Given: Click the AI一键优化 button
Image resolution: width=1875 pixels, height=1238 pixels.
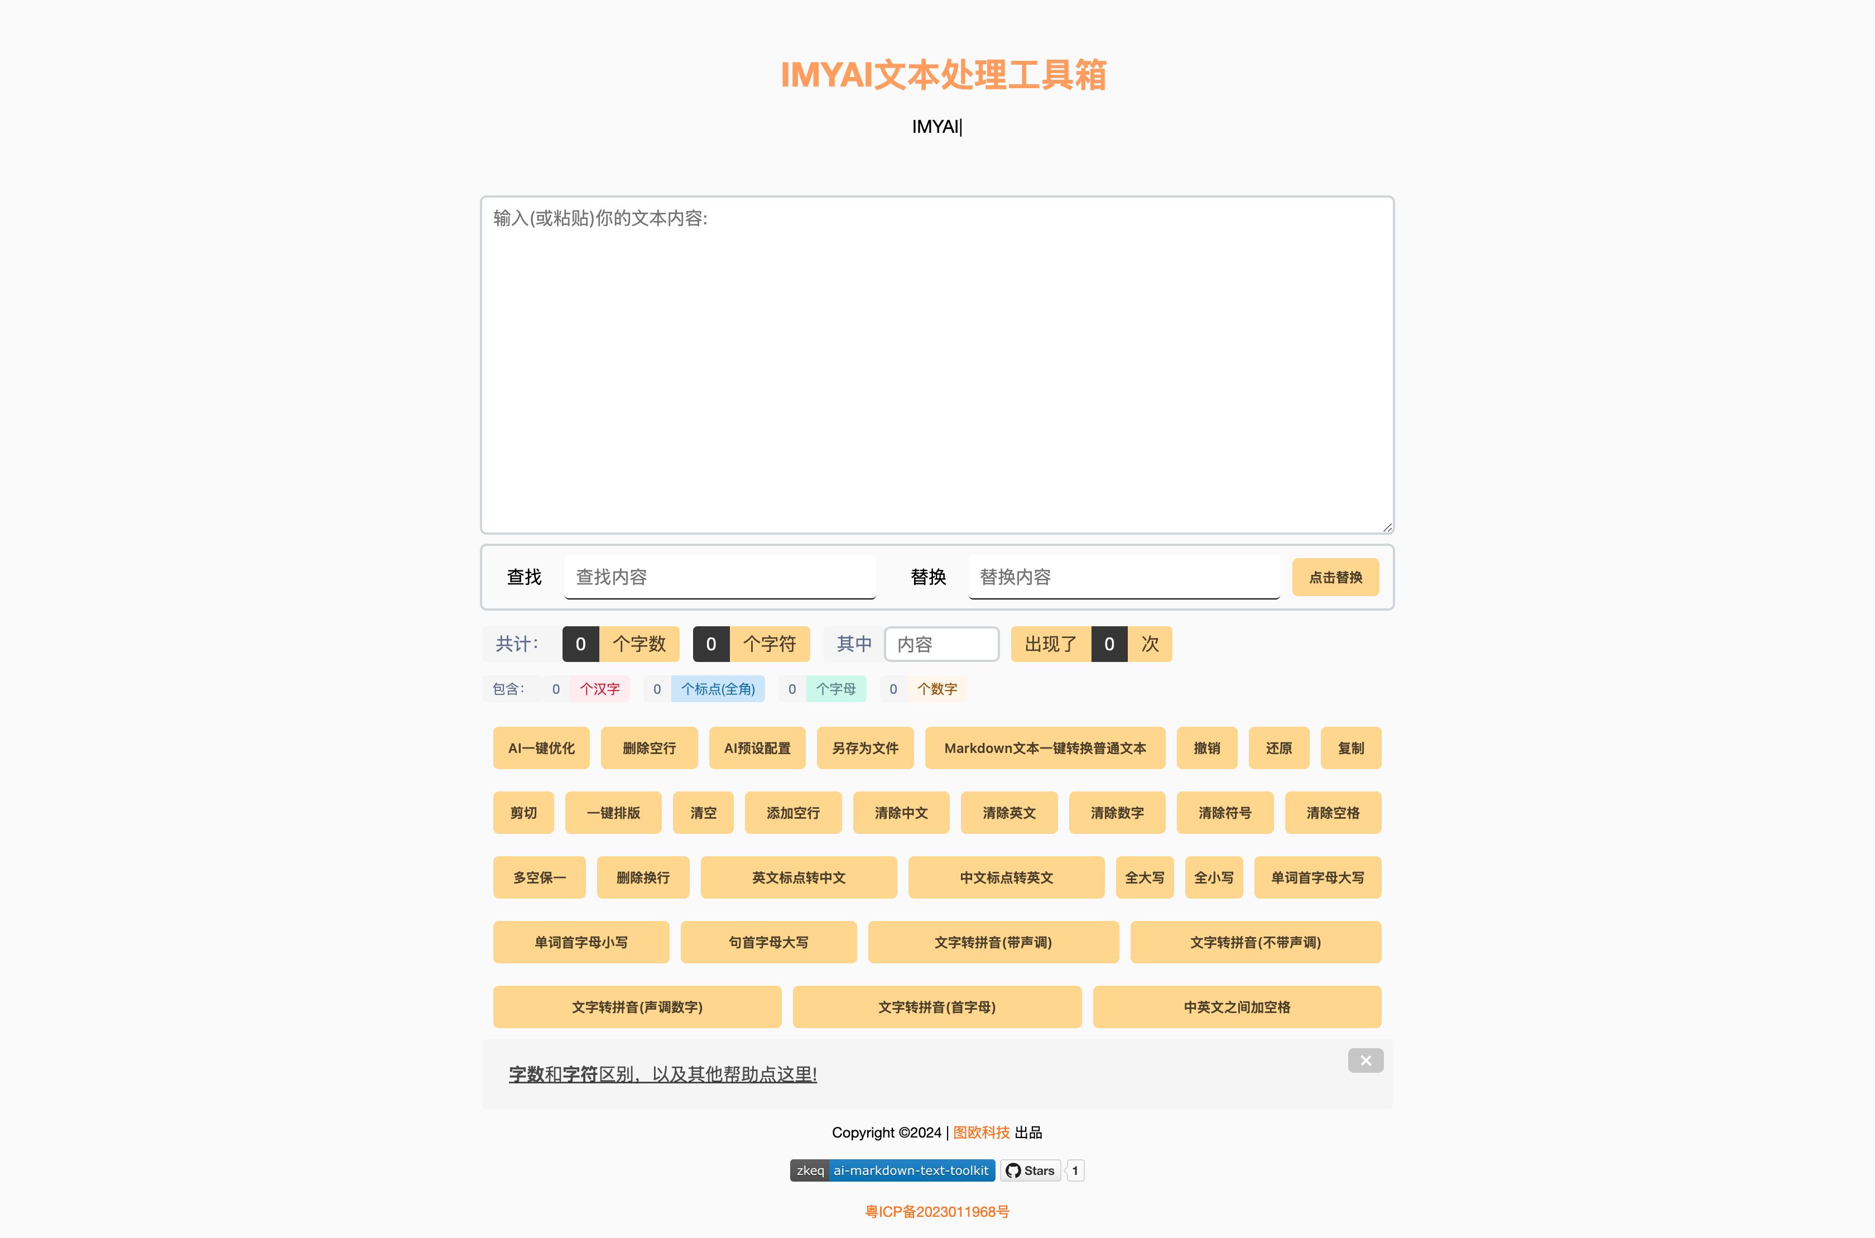Looking at the screenshot, I should tap(541, 748).
